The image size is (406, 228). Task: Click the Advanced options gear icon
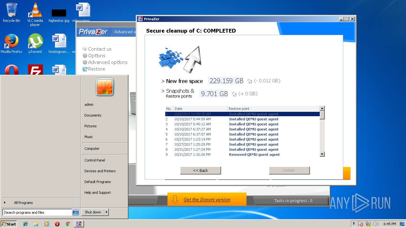(85, 62)
